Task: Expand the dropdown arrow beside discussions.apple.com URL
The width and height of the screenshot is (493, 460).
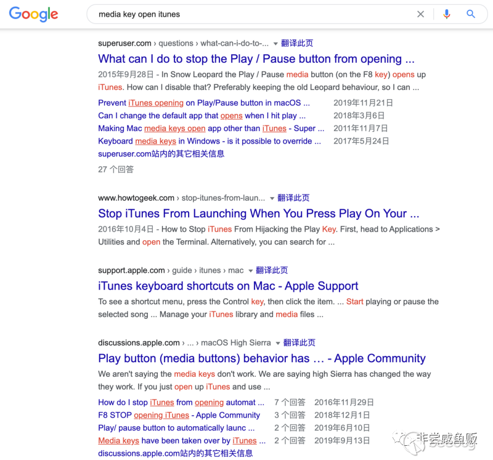Action: pyautogui.click(x=278, y=343)
